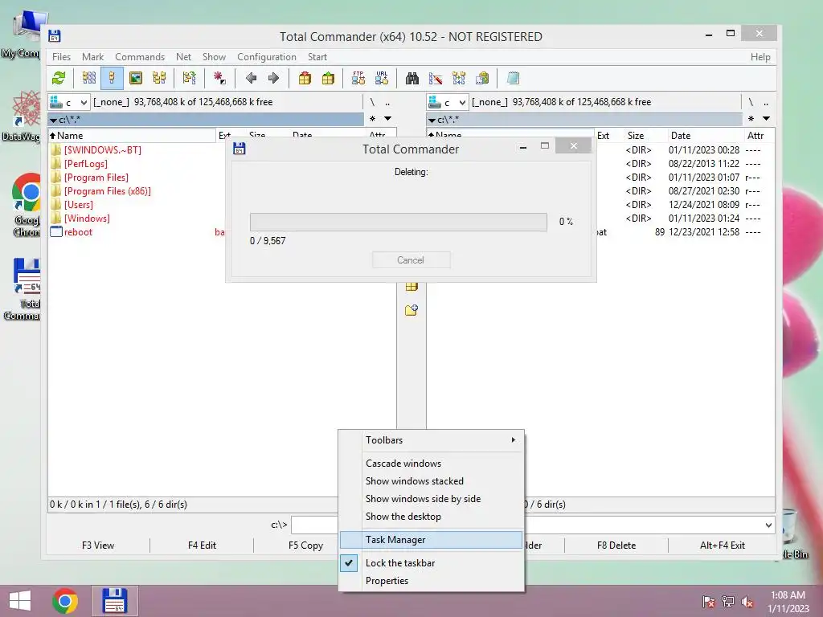This screenshot has width=823, height=617.
Task: Open file search with binoculars icon
Action: (x=412, y=78)
